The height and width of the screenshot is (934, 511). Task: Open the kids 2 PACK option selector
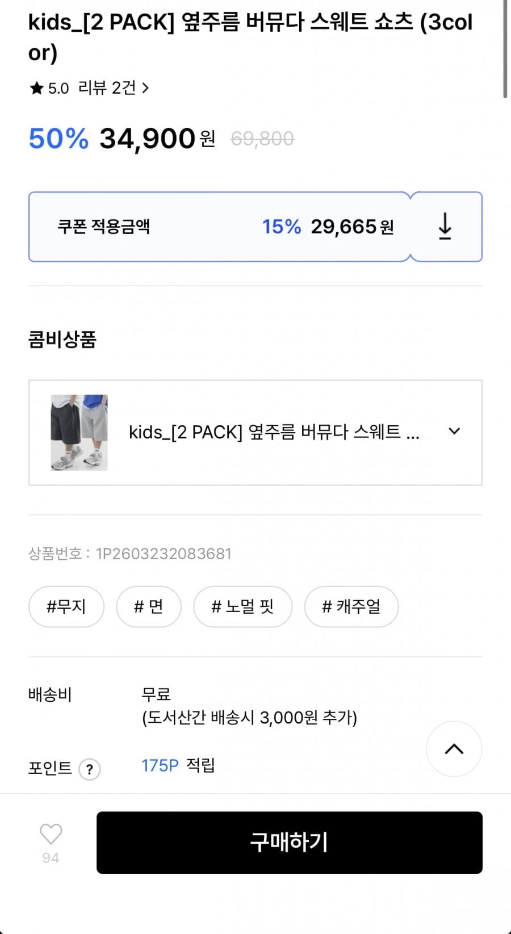click(x=274, y=432)
